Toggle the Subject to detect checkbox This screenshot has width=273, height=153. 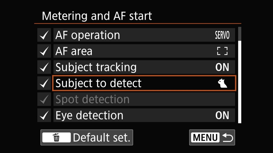pos(44,83)
